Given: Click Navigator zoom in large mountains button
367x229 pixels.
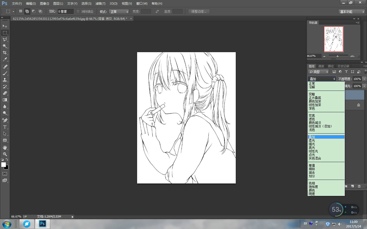Looking at the screenshot, I should pos(352,56).
